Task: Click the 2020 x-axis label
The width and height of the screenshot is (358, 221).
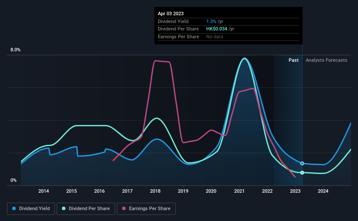Action: (x=211, y=191)
